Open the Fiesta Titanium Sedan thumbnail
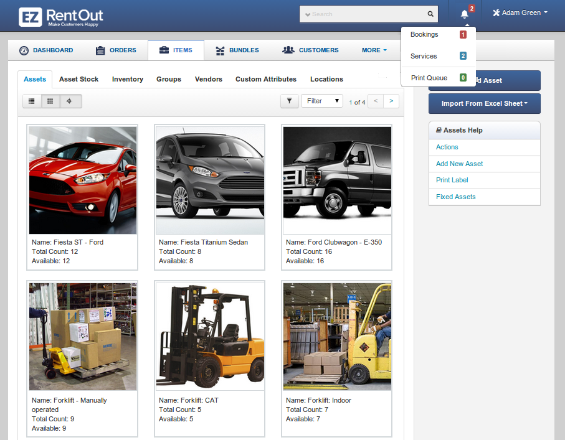The height and width of the screenshot is (440, 565). tap(210, 180)
